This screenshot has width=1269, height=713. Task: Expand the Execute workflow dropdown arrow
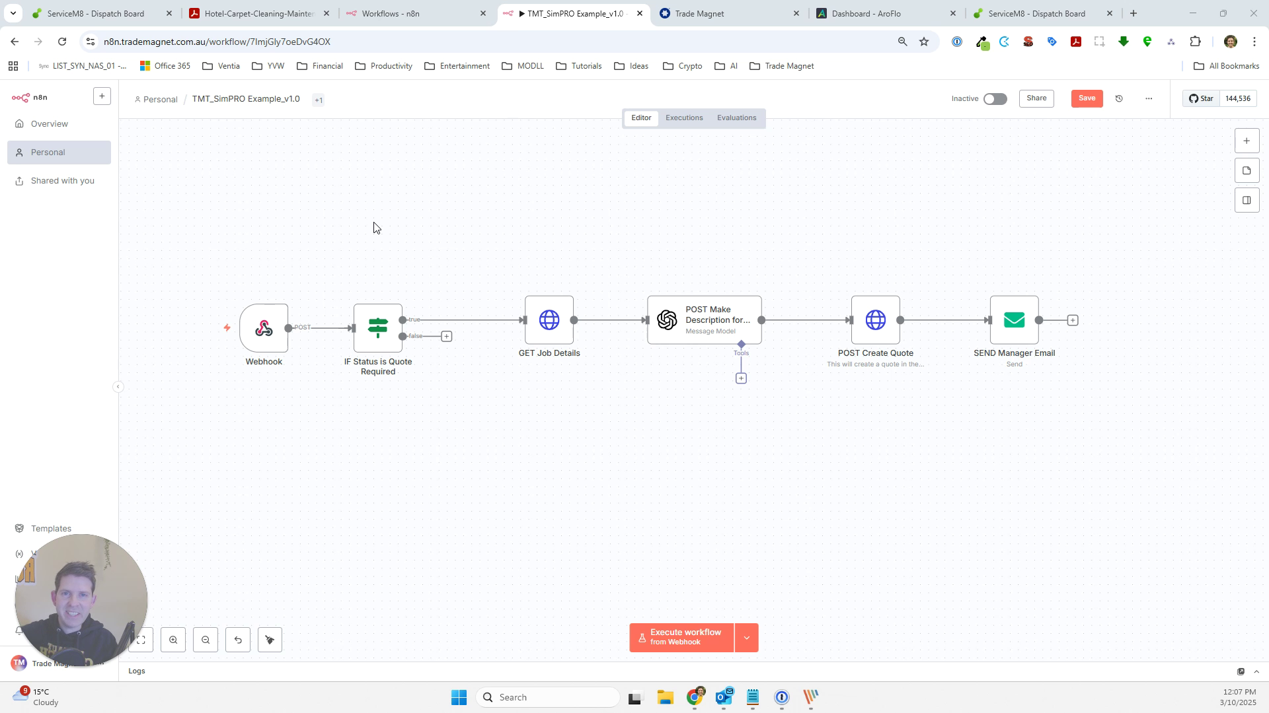[x=746, y=638]
